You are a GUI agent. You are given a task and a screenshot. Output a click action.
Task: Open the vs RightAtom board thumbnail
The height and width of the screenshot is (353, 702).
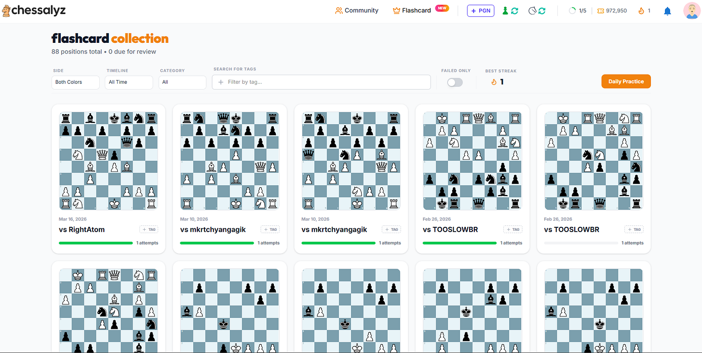coord(108,161)
